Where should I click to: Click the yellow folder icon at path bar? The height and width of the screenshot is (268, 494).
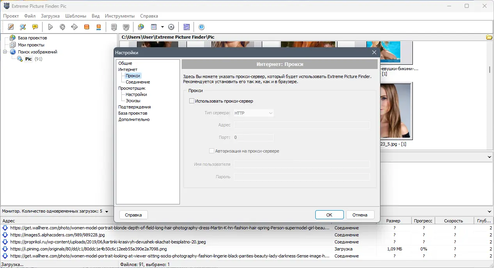coord(489,37)
